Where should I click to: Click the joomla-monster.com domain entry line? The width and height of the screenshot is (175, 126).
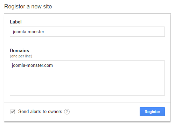click(x=32, y=65)
